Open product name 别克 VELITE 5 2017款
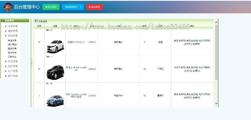 [76, 96]
